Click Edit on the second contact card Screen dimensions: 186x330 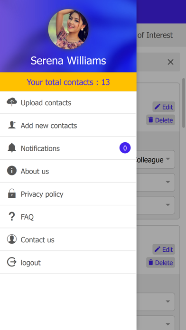tap(164, 249)
